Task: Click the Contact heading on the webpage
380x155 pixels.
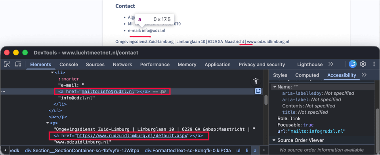Action: click(125, 6)
